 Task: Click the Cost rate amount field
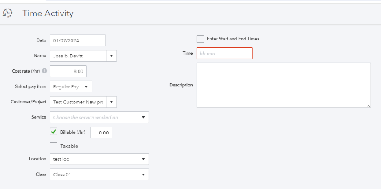68,71
